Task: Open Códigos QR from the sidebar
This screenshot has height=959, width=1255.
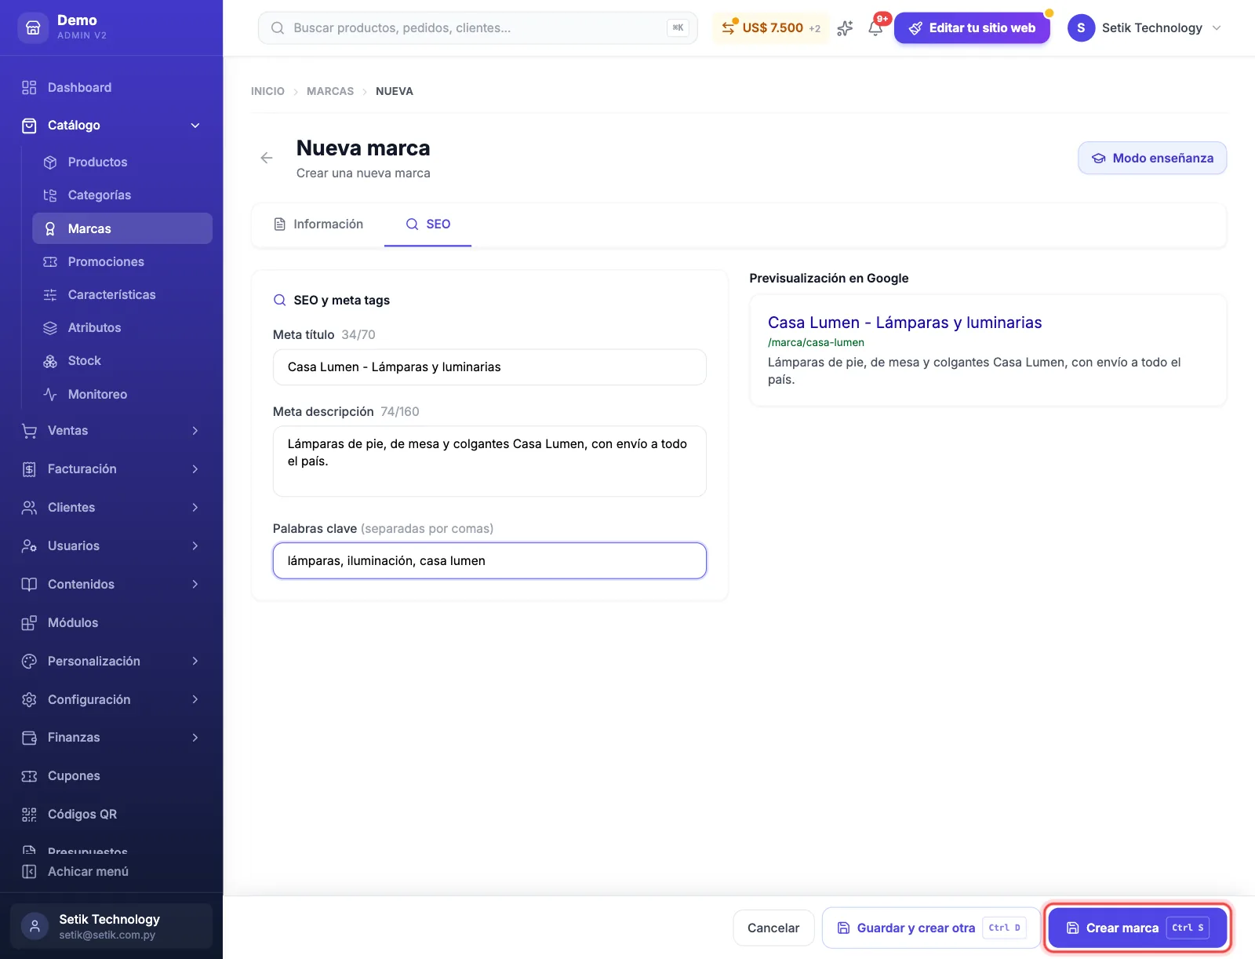Action: click(x=111, y=814)
